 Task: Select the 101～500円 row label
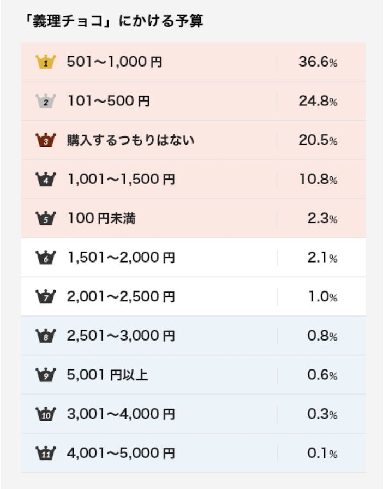click(109, 101)
